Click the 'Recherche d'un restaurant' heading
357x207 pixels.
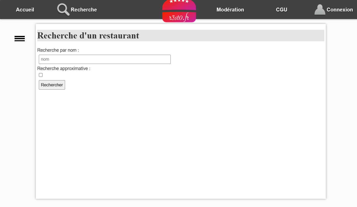coord(88,36)
